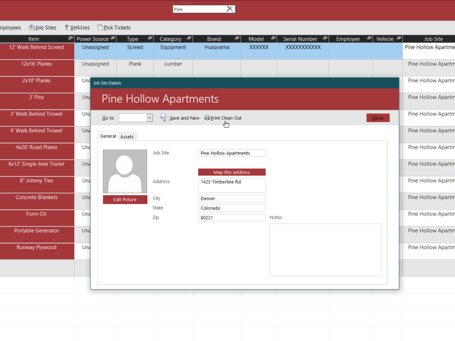Open Pick Tickets via its icon
455x341 pixels.
tap(100, 28)
